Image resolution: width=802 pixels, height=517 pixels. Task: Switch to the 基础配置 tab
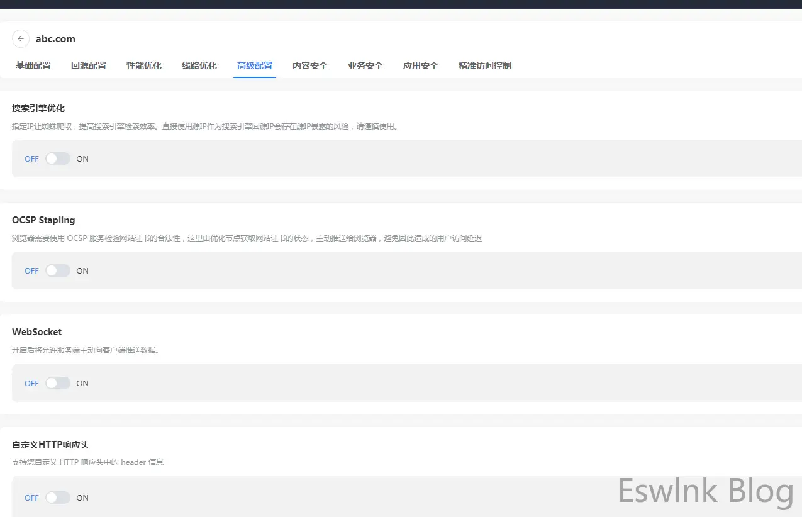pos(33,65)
